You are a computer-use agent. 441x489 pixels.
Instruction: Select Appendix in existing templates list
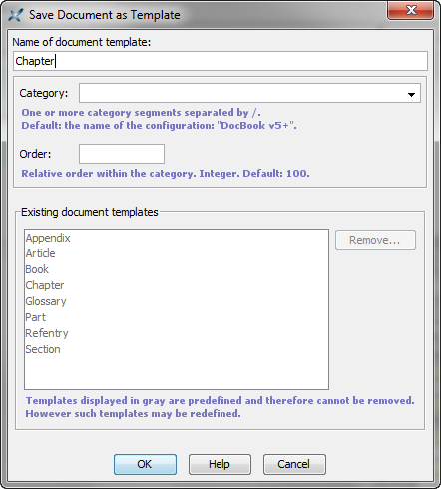point(48,238)
